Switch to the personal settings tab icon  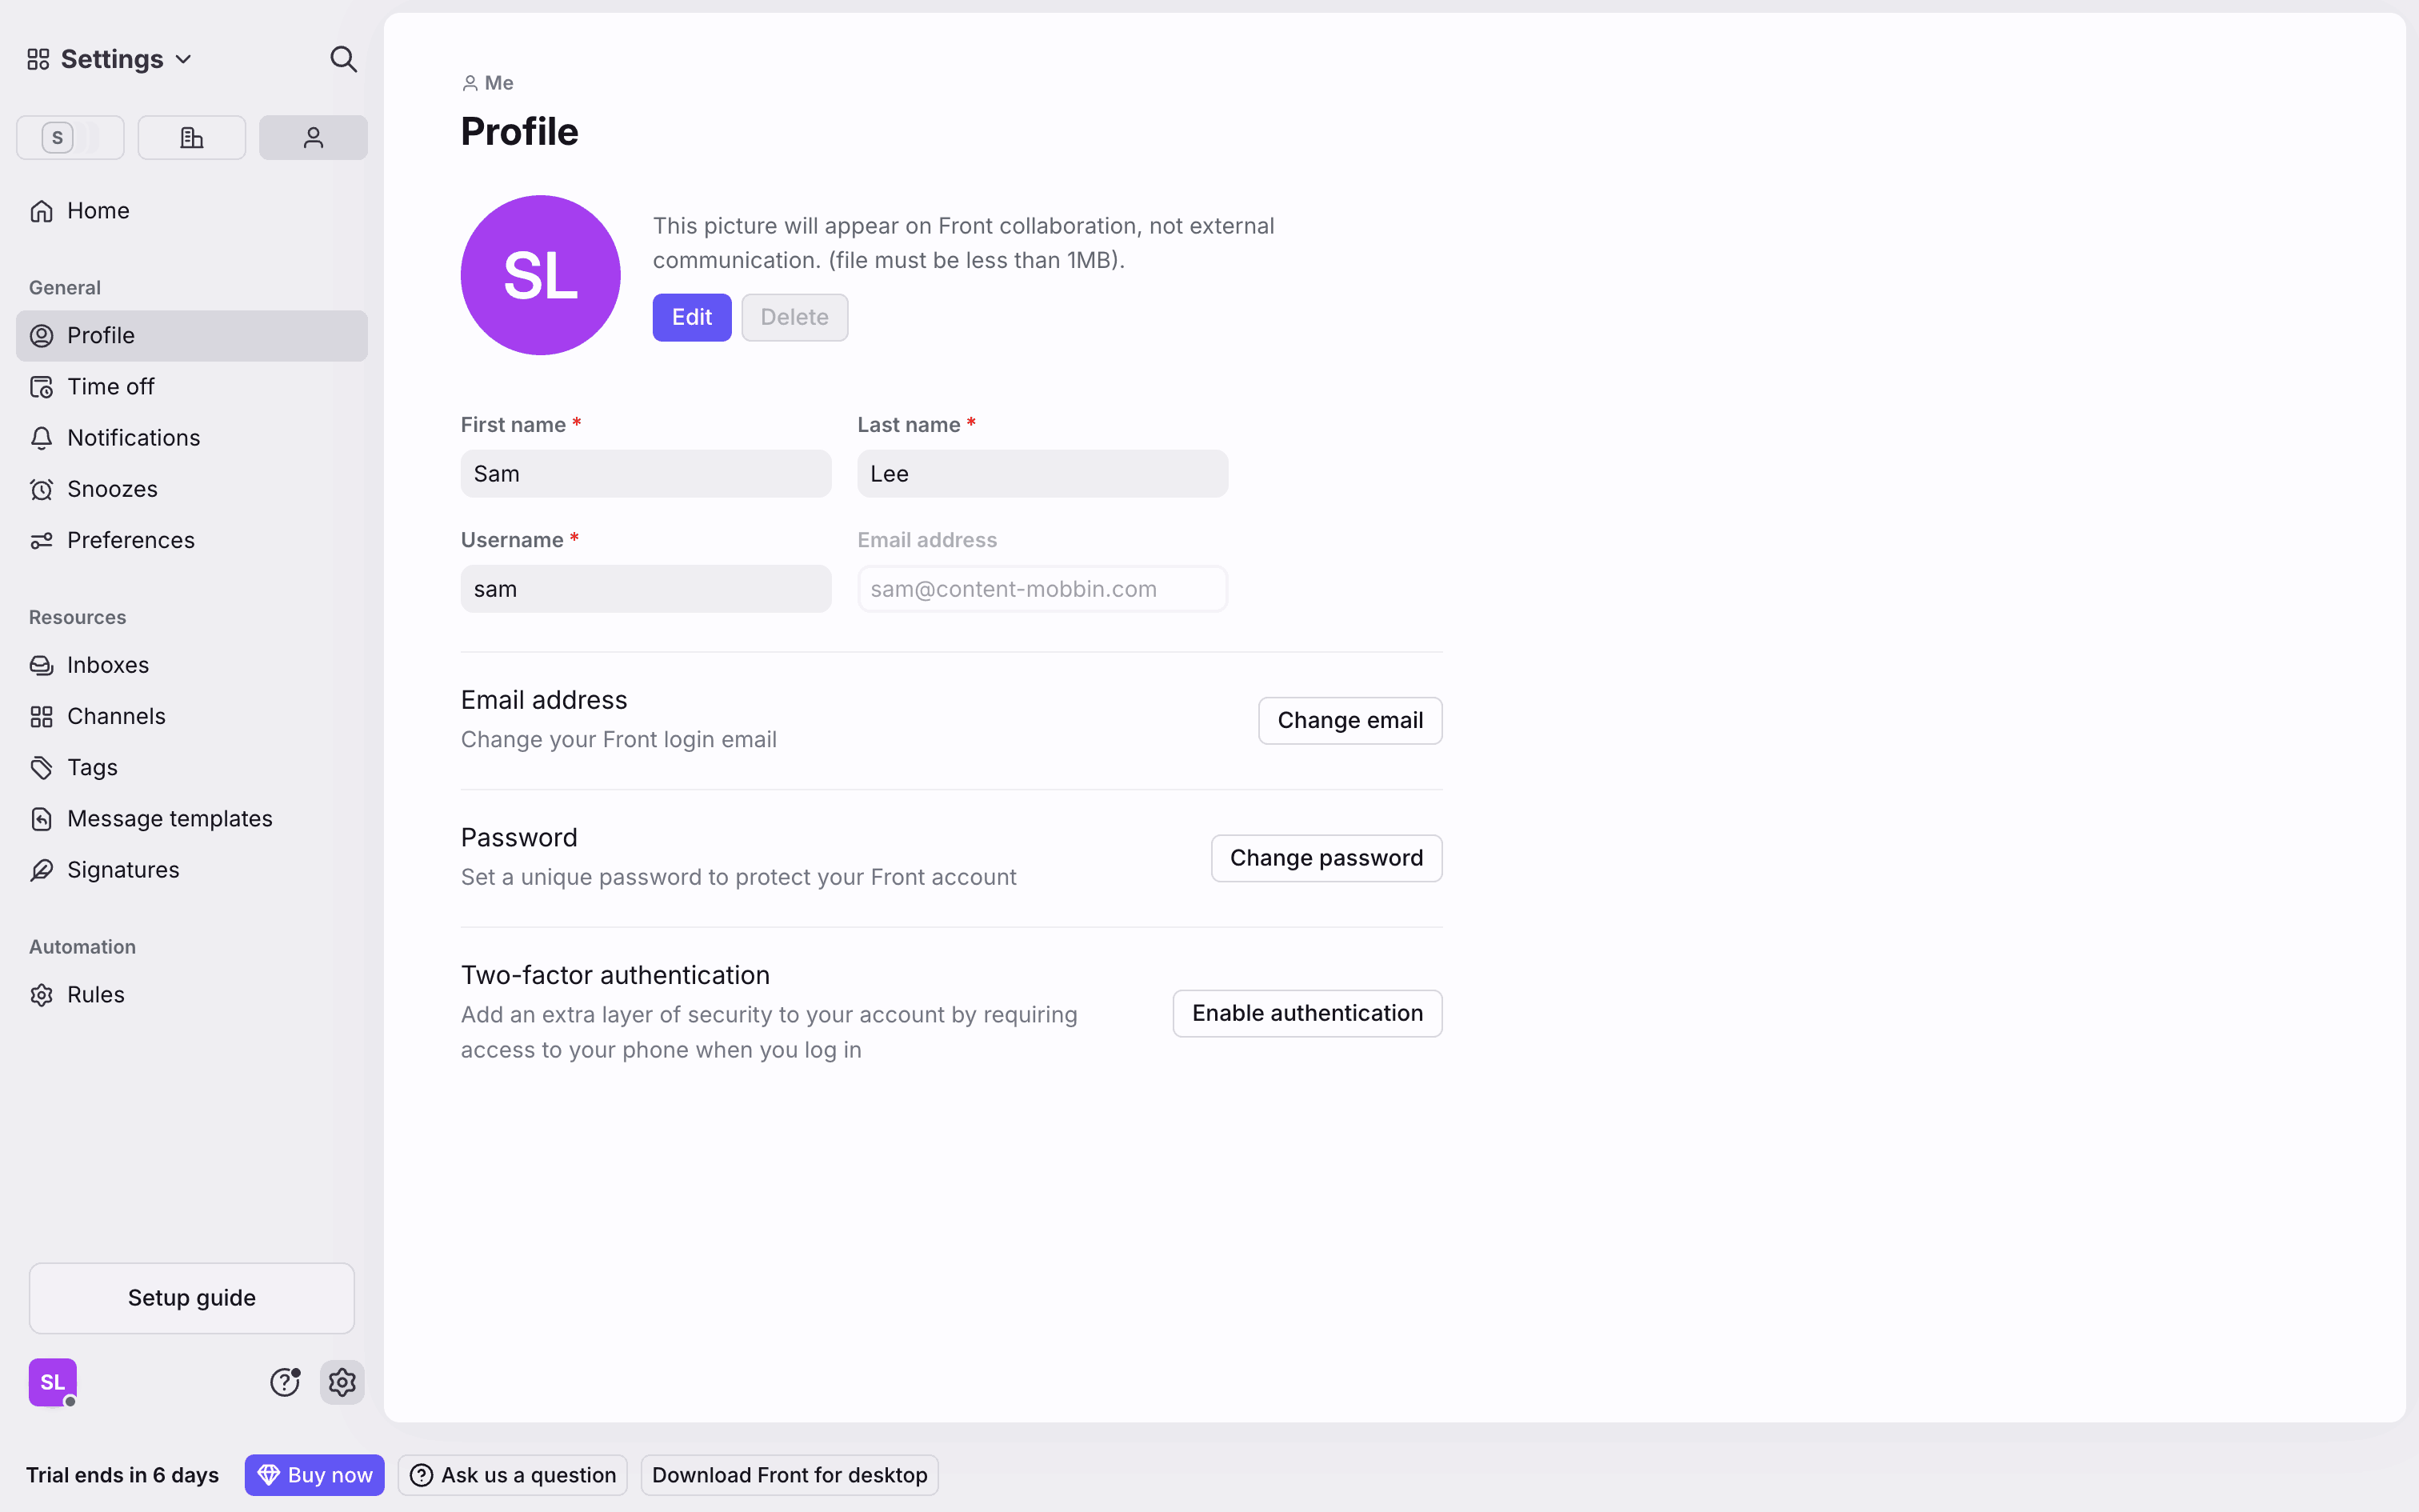tap(313, 137)
